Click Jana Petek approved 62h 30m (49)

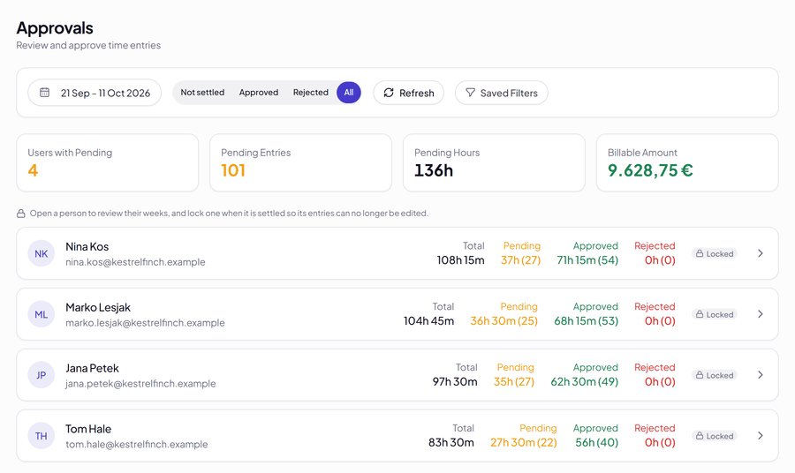(585, 382)
